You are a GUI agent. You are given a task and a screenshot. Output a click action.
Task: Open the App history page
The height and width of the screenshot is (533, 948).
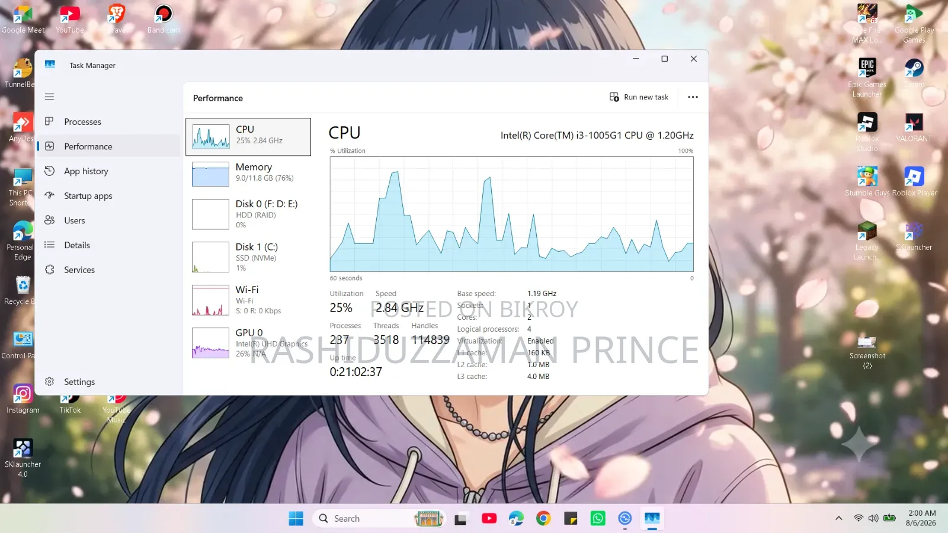pyautogui.click(x=109, y=171)
